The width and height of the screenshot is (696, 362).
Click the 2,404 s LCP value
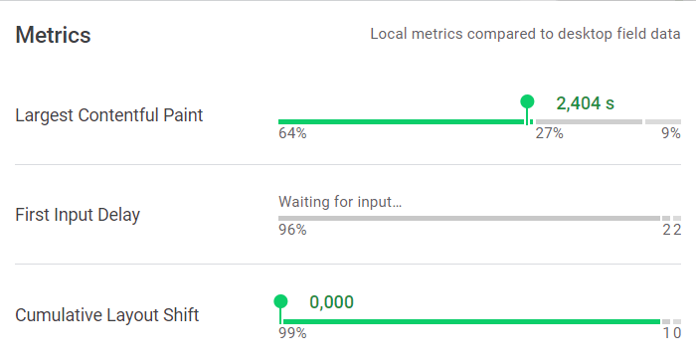tap(585, 103)
